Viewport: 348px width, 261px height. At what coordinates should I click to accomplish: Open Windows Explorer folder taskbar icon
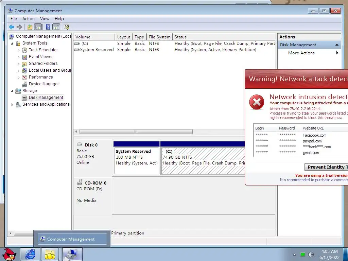click(50, 254)
